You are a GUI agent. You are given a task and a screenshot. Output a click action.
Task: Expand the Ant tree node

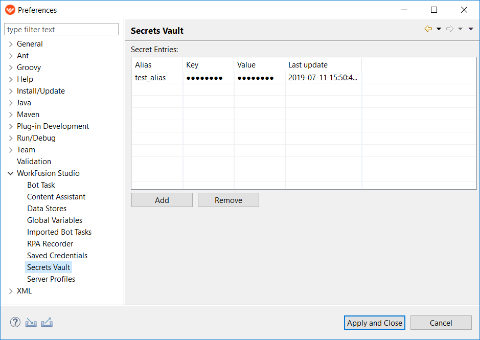point(11,56)
